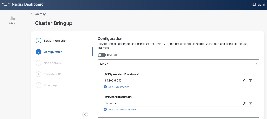The image size is (267, 119).
Task: Delete the DNS provider 64.102.6.247 entry
Action: [250, 81]
